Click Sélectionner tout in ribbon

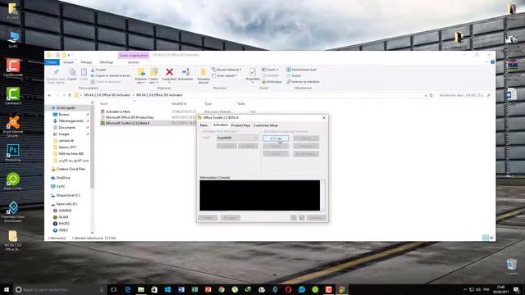(x=301, y=70)
